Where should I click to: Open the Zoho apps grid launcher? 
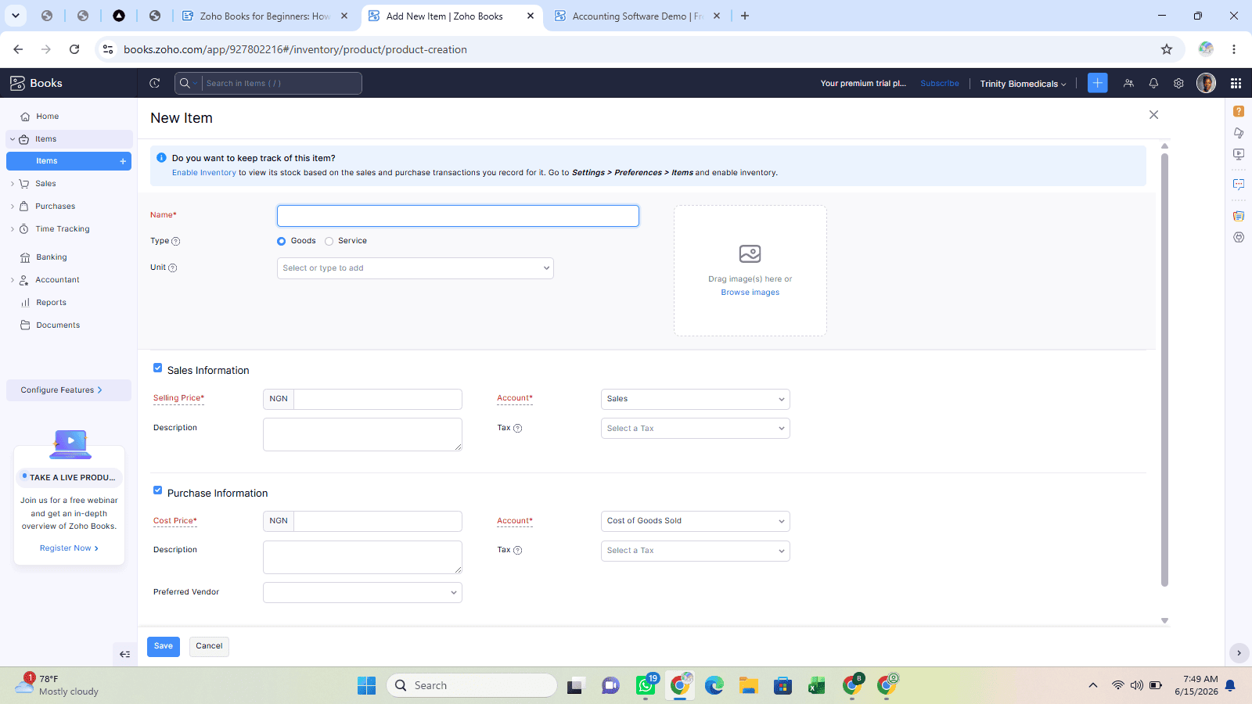pyautogui.click(x=1236, y=83)
